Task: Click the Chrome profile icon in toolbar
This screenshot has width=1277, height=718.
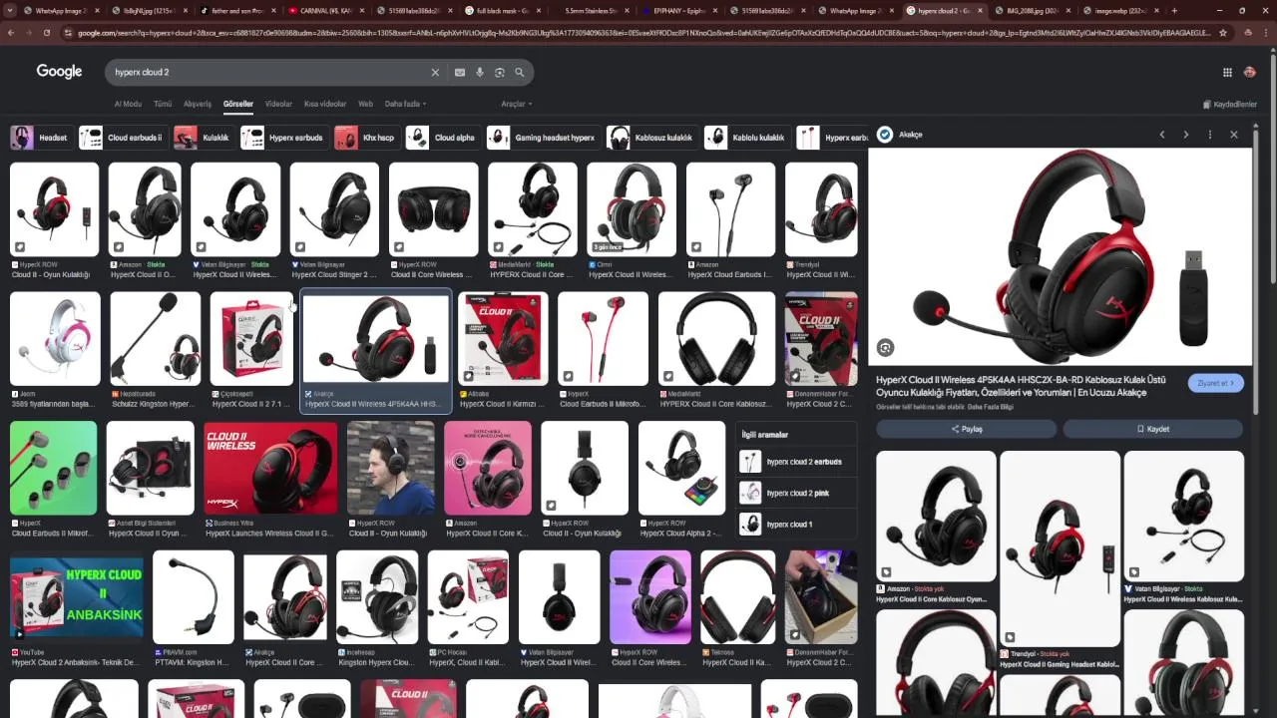Action: coord(1250,32)
